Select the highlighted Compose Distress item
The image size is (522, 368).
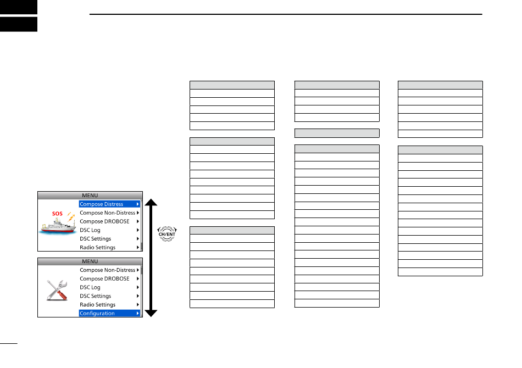109,204
